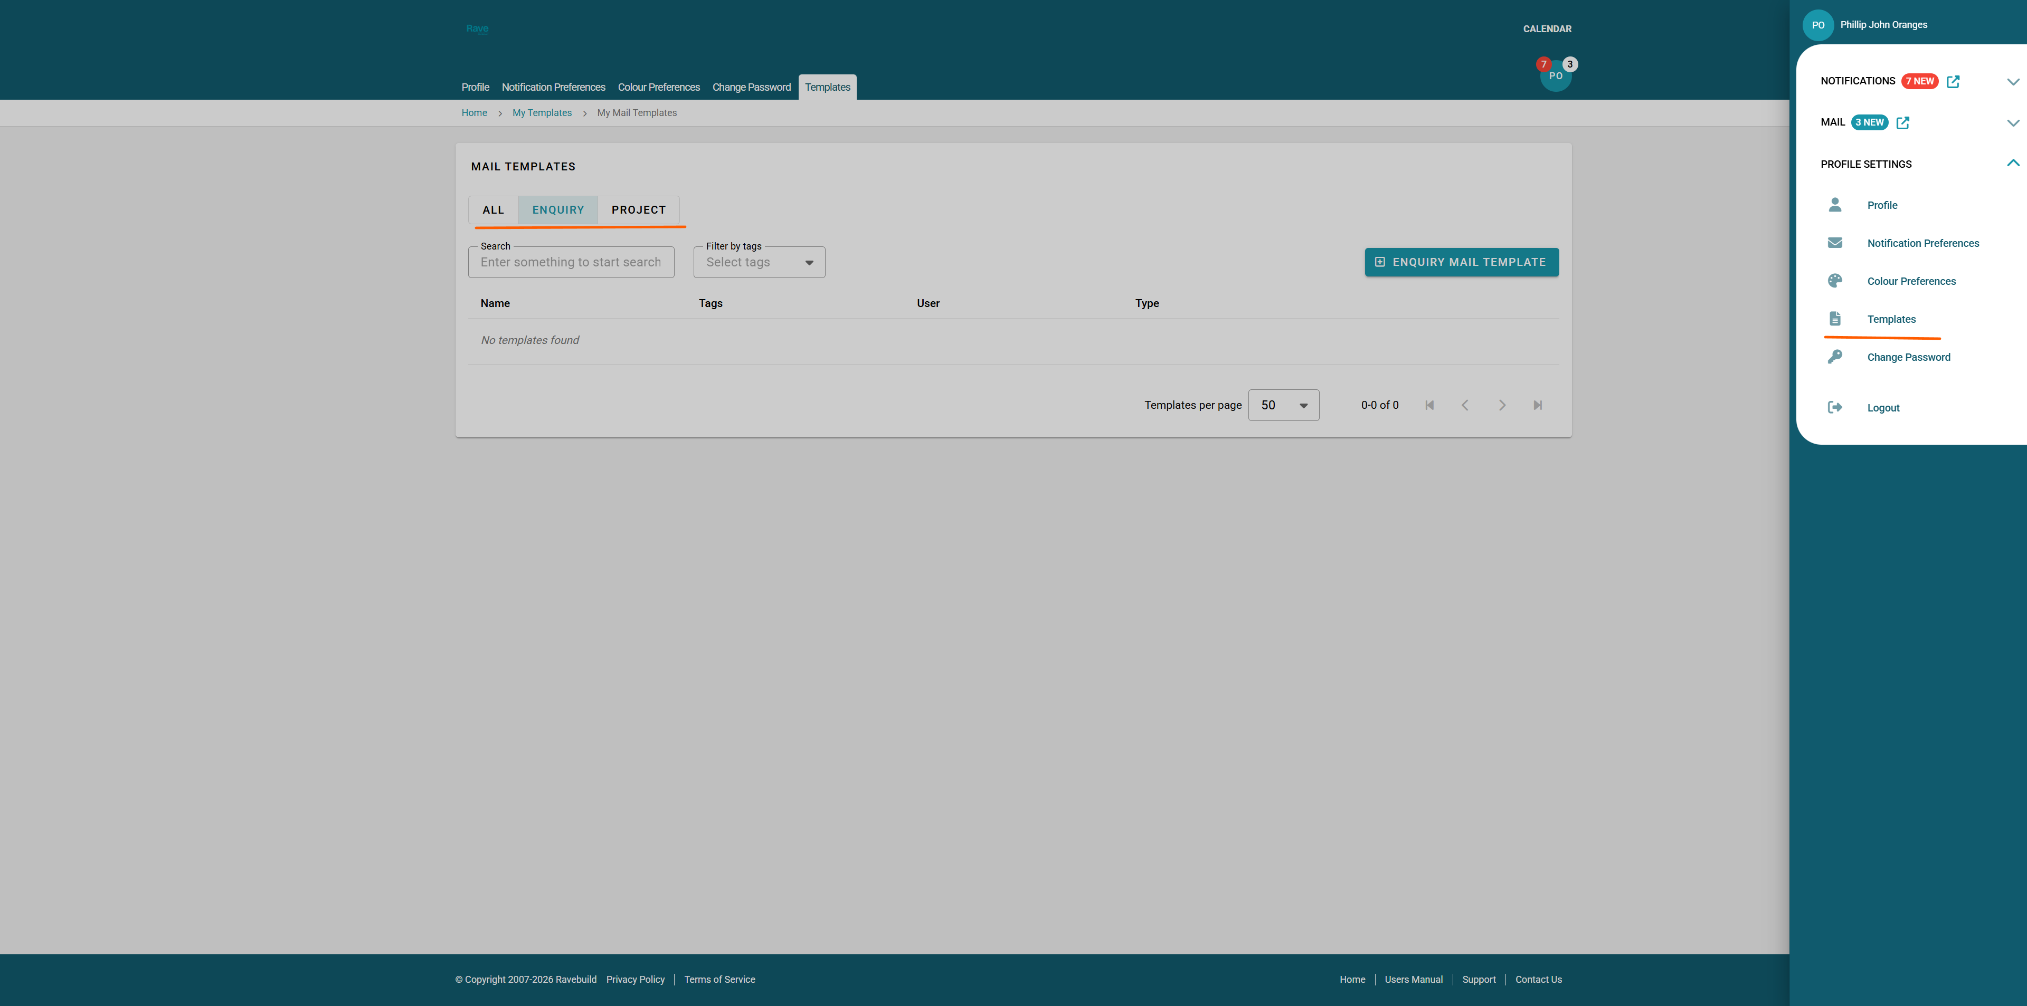Click the Notification Preferences envelope icon
Screen dimensions: 2027x1006
click(1834, 243)
